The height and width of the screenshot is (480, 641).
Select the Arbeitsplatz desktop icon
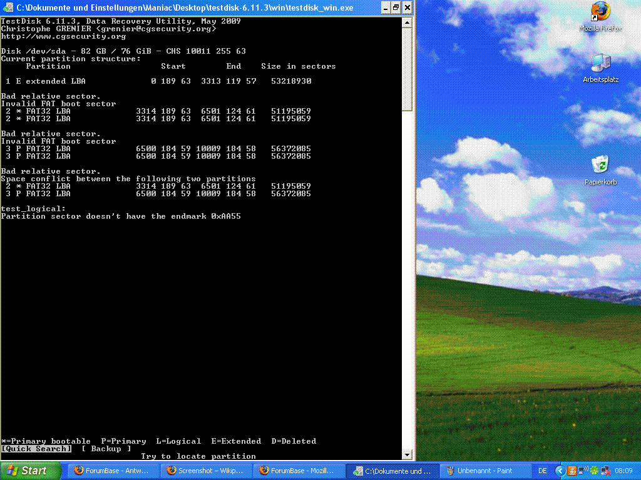[x=600, y=68]
